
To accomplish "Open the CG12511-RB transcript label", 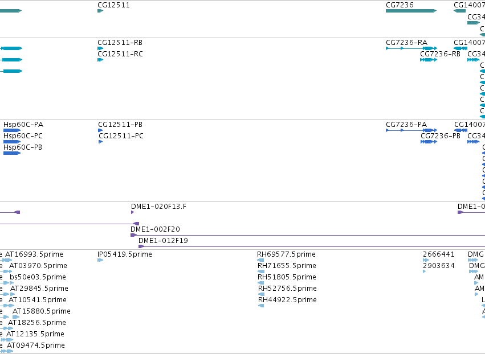I will (x=120, y=43).
